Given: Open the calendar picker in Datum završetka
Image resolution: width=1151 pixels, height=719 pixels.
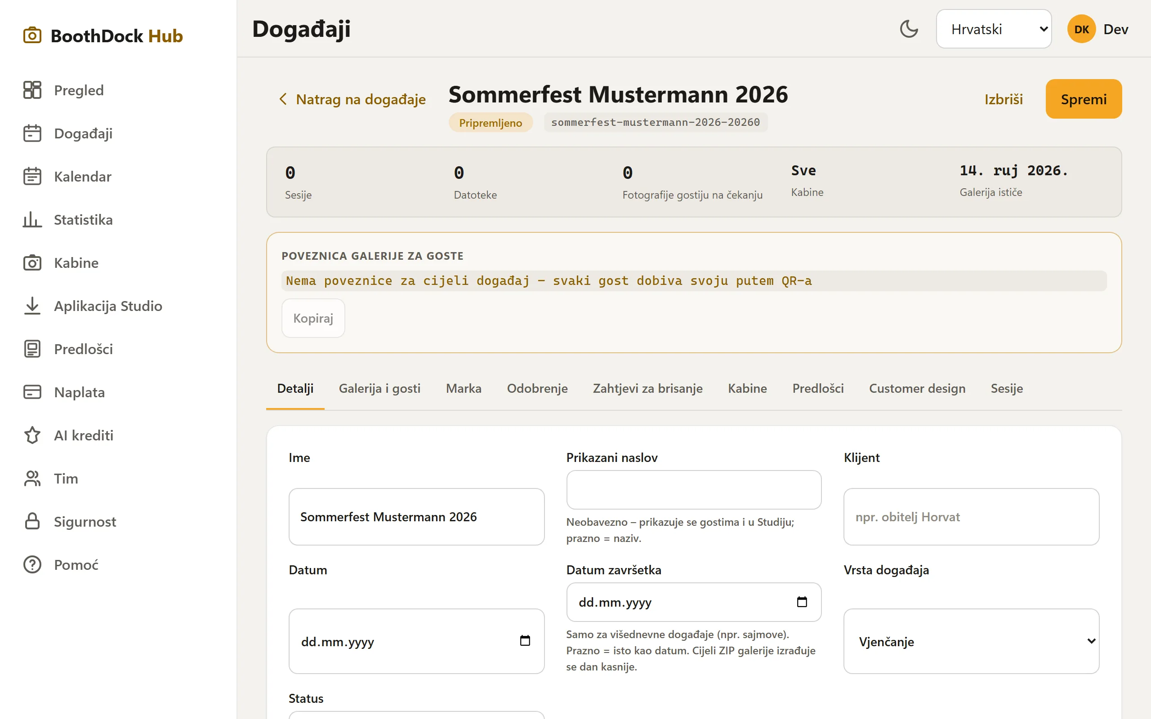Looking at the screenshot, I should 802,602.
